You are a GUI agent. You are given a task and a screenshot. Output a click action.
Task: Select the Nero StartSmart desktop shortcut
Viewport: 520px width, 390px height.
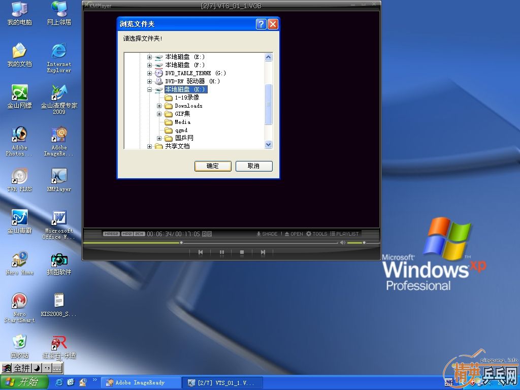coord(20,308)
